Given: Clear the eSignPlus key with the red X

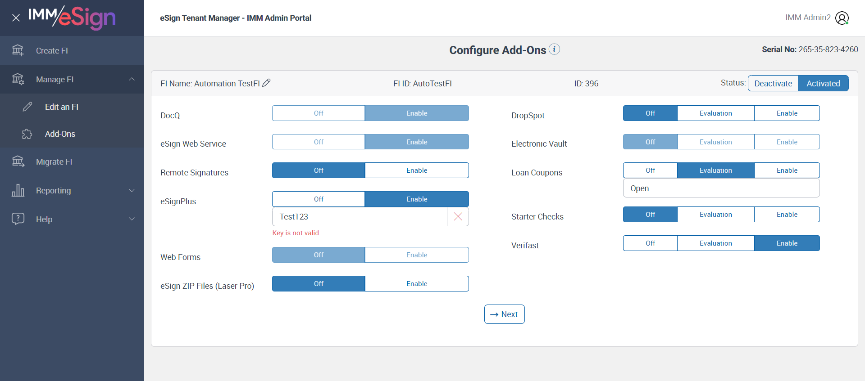Looking at the screenshot, I should [458, 217].
